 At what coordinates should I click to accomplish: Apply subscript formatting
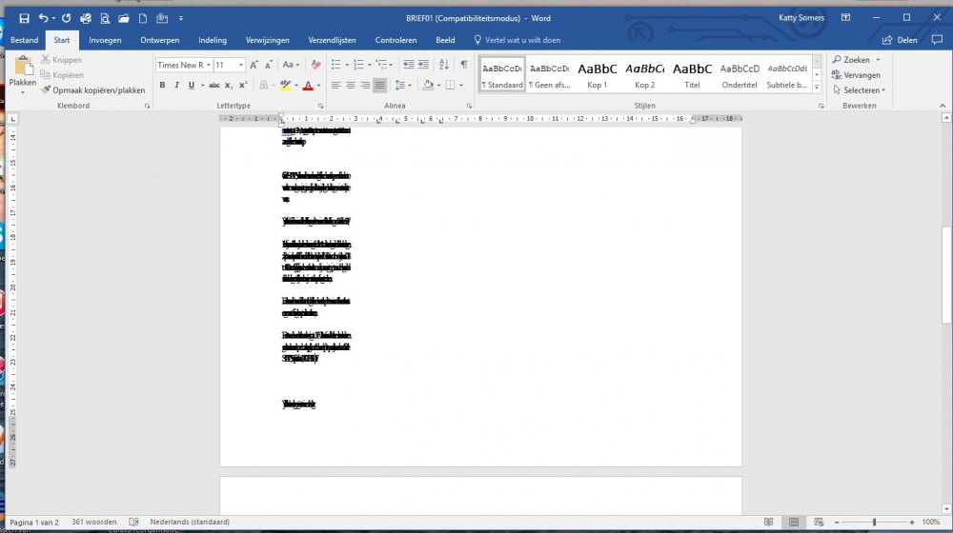pos(230,85)
